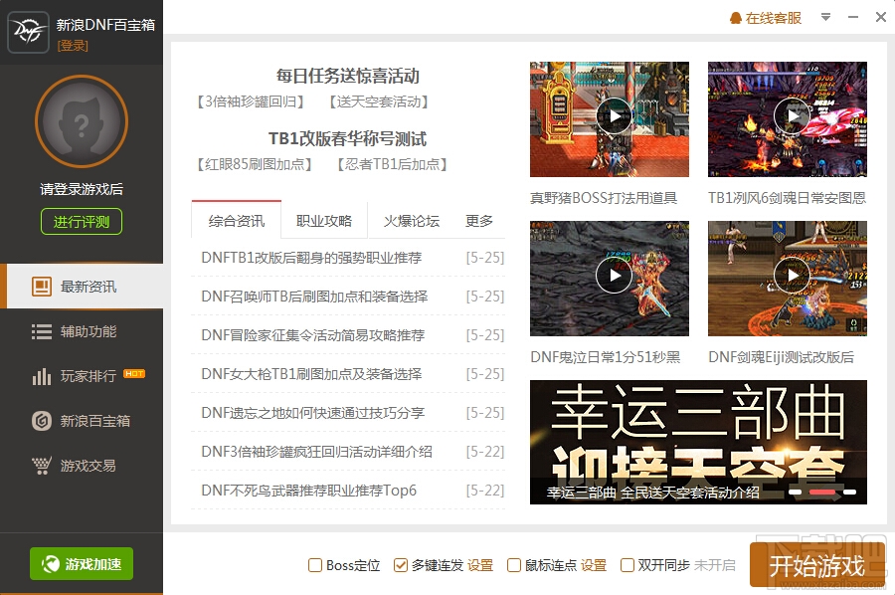Screen dimensions: 895x595
Task: Switch to the 职业攻略 tab
Action: [x=324, y=221]
